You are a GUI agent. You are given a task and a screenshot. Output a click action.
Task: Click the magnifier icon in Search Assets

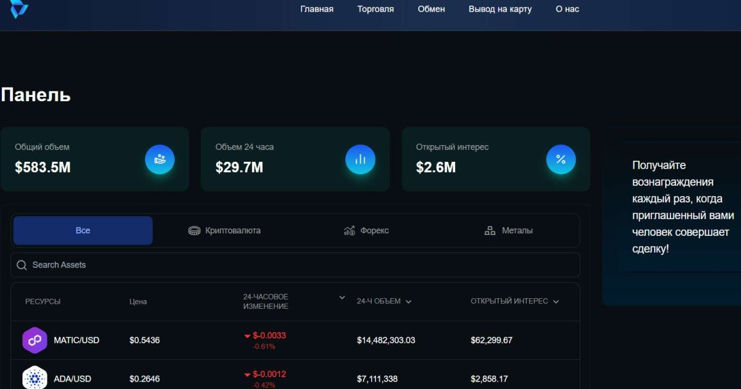pos(22,265)
